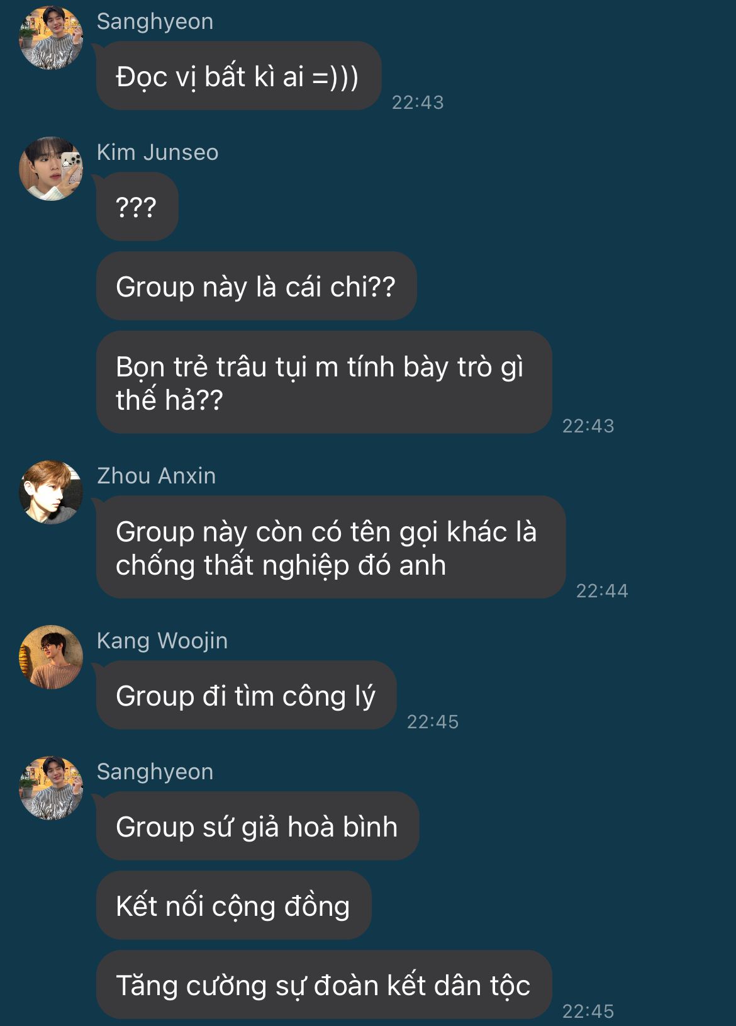Tap the second "Sanghyeon" sender name
This screenshot has height=1026, width=736.
155,772
